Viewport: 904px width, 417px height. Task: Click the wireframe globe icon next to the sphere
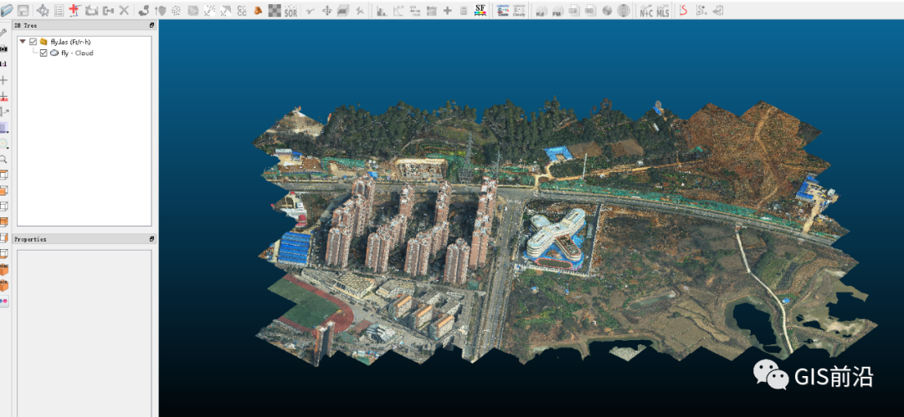(x=624, y=10)
